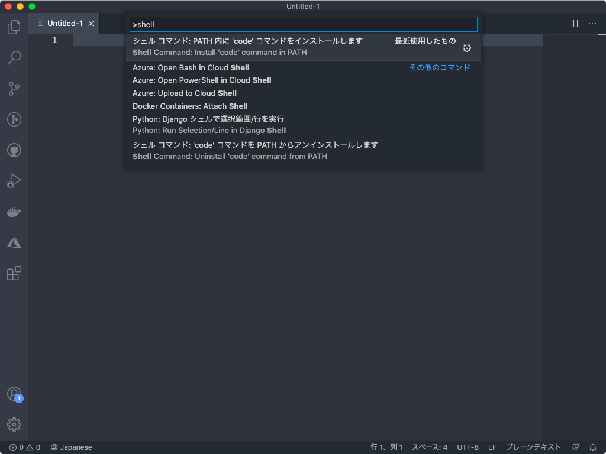Image resolution: width=606 pixels, height=454 pixels.
Task: Open the Source Control view
Action: (x=14, y=89)
